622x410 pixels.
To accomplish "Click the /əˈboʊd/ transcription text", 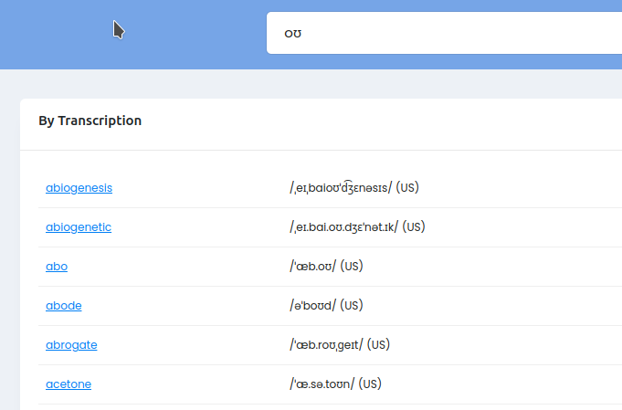I will click(x=313, y=306).
